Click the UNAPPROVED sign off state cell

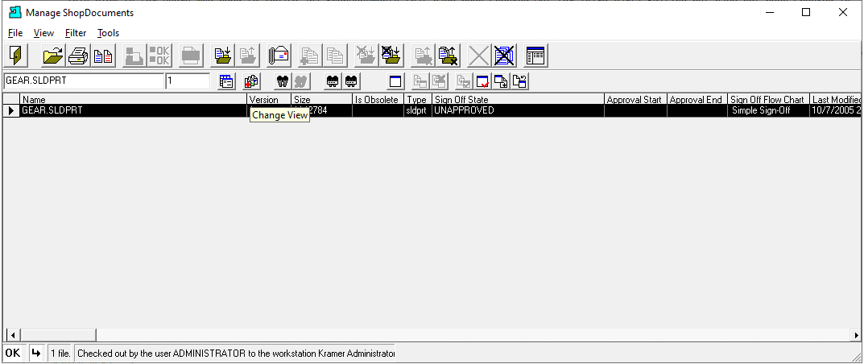coord(518,110)
